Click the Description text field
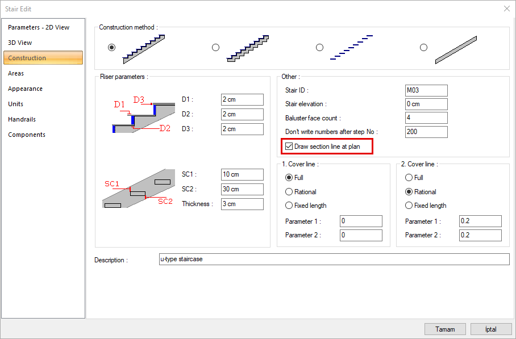Viewport: 516px width, 339px height. pos(334,260)
